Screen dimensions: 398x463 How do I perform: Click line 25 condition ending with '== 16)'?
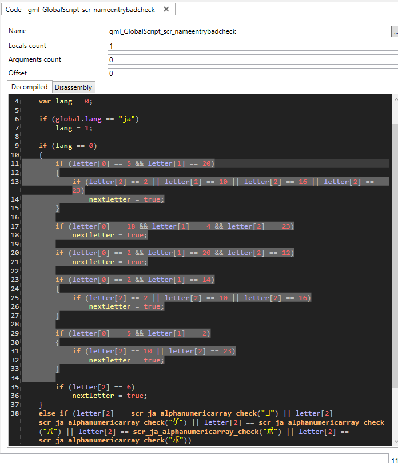[192, 298]
